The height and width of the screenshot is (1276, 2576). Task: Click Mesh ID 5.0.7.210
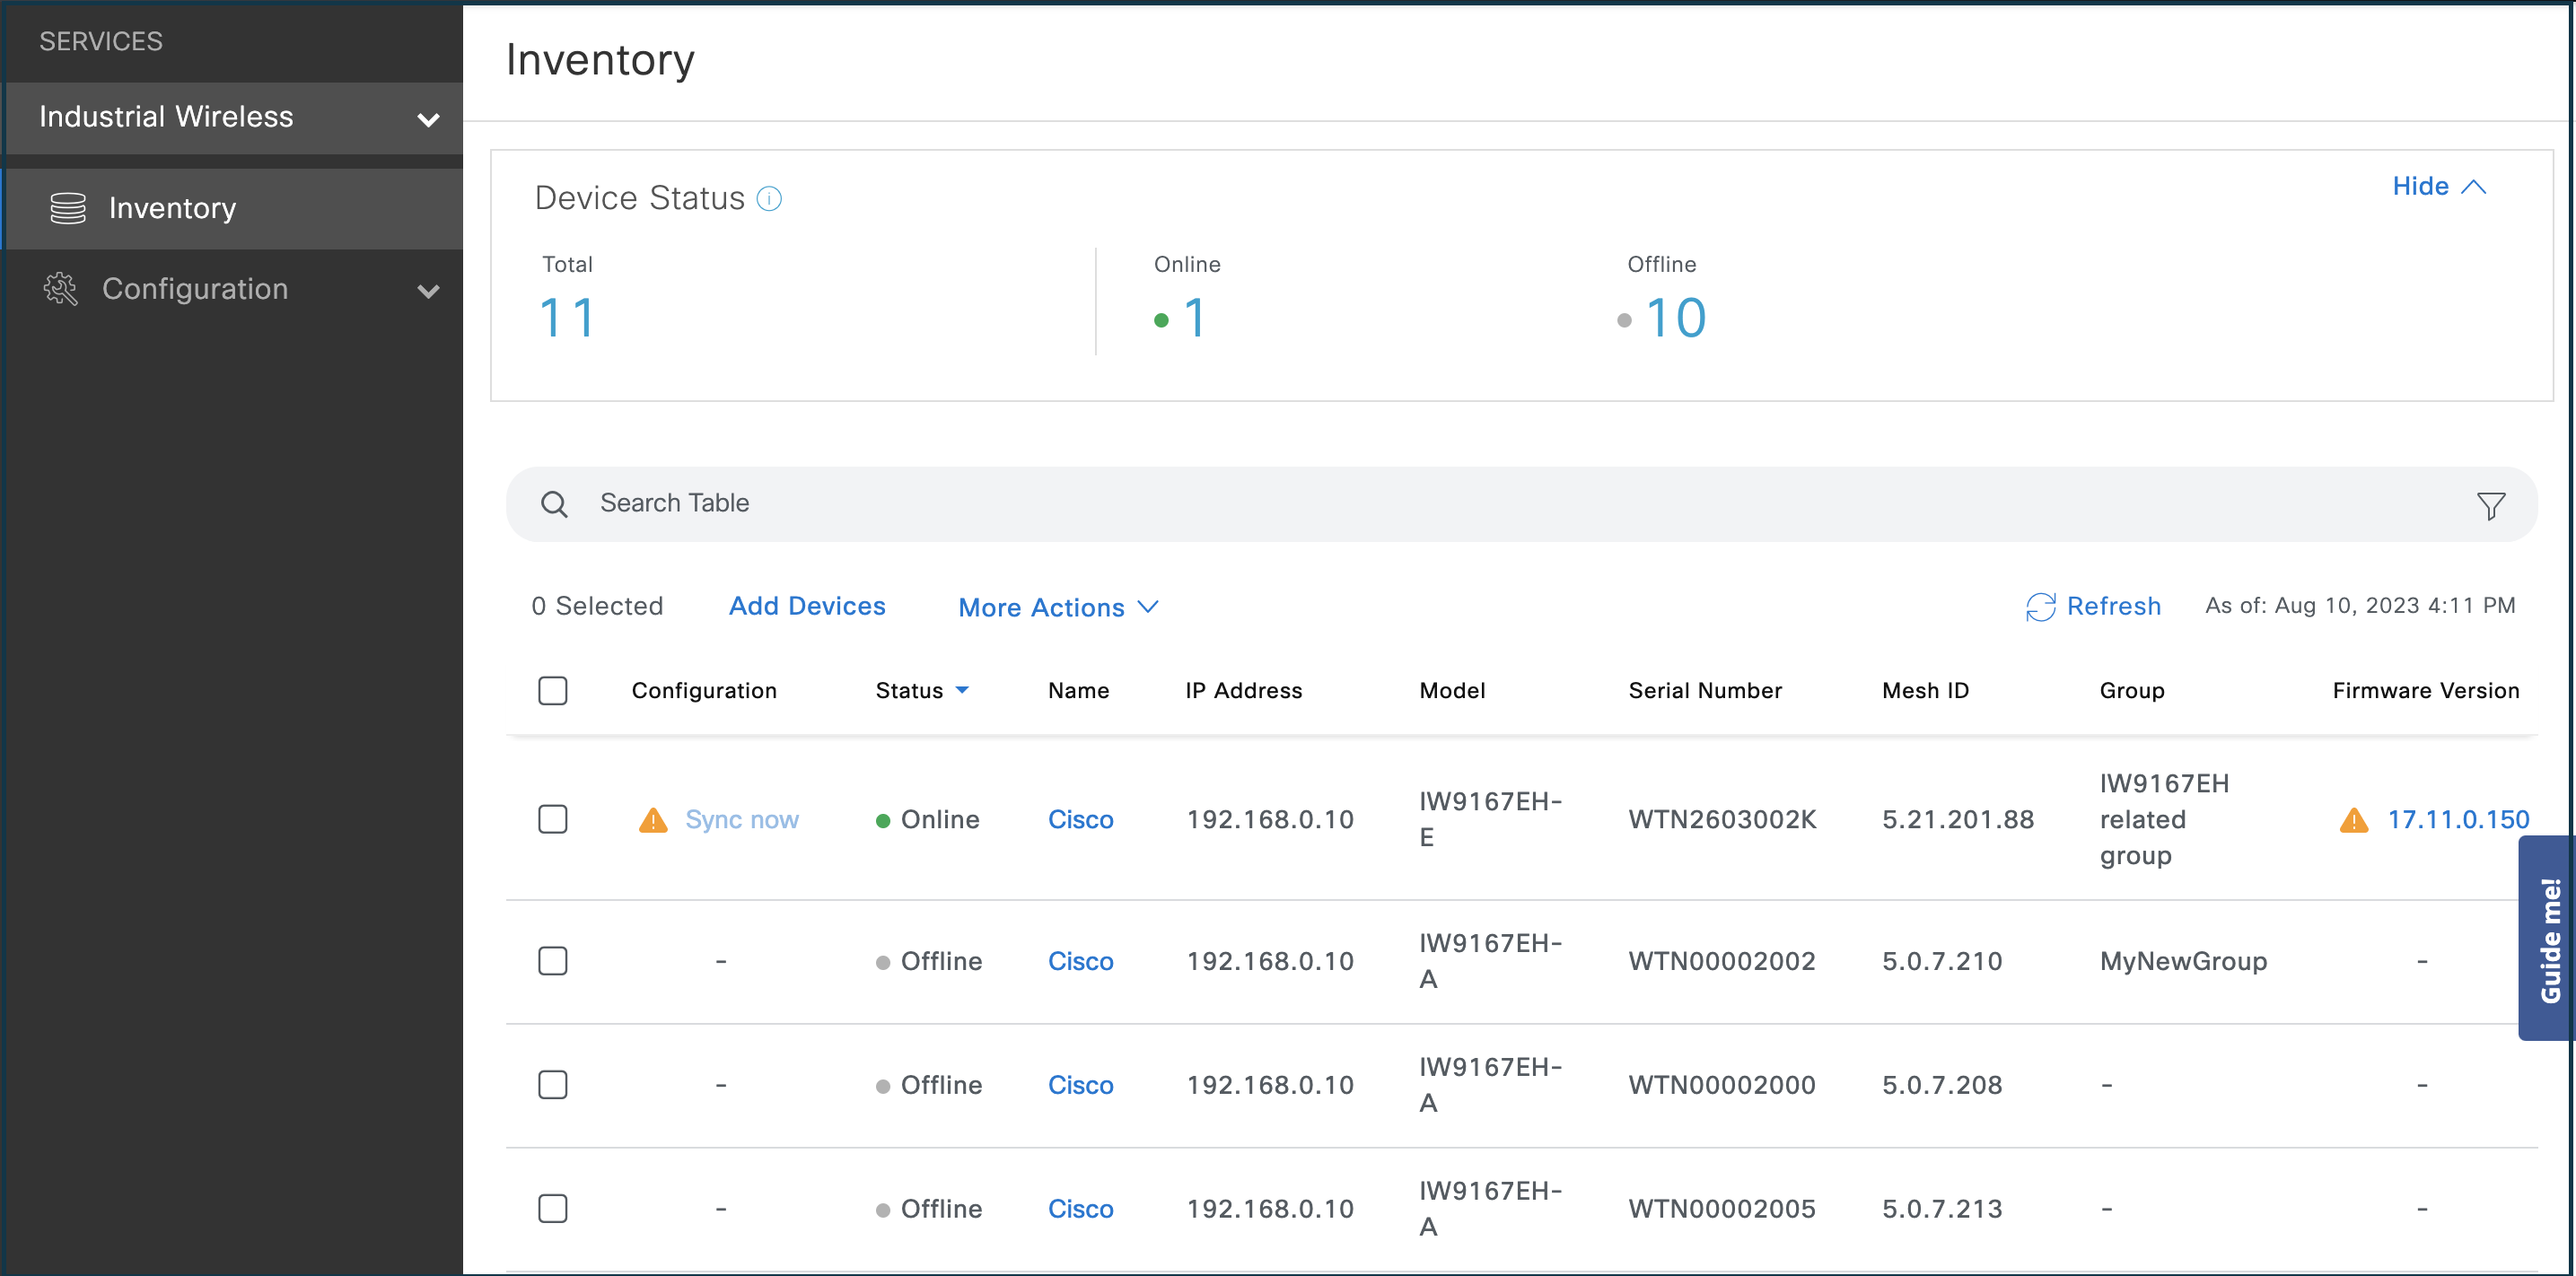pyautogui.click(x=1941, y=961)
